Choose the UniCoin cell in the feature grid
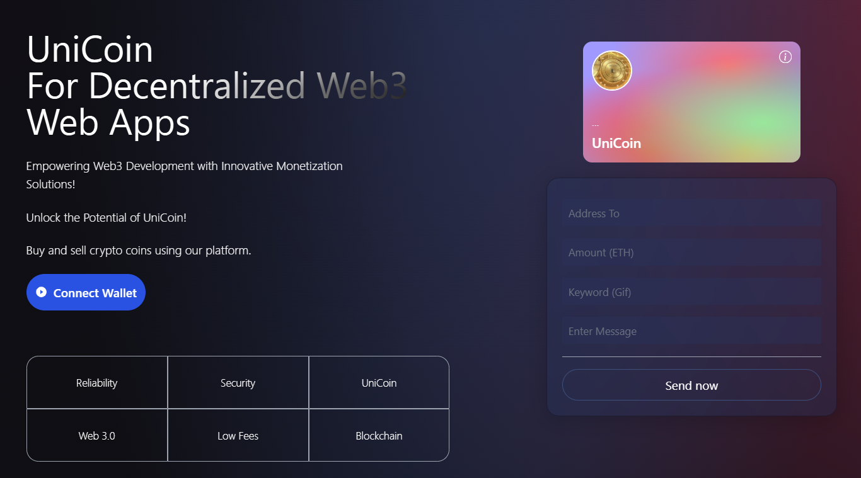 coord(379,383)
